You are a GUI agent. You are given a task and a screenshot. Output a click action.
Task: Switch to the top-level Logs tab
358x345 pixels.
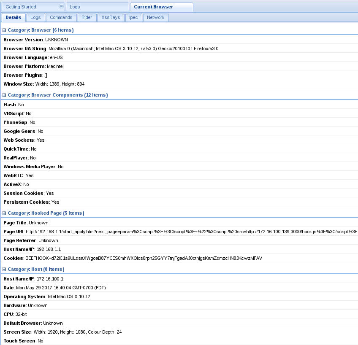coord(98,7)
